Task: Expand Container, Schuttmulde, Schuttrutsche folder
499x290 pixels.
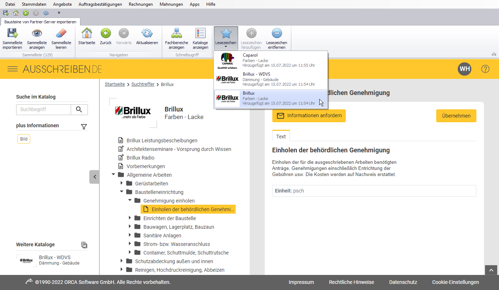Action: (x=130, y=252)
